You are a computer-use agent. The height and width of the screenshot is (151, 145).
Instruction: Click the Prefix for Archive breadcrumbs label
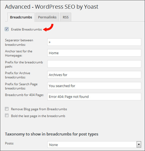(18, 75)
